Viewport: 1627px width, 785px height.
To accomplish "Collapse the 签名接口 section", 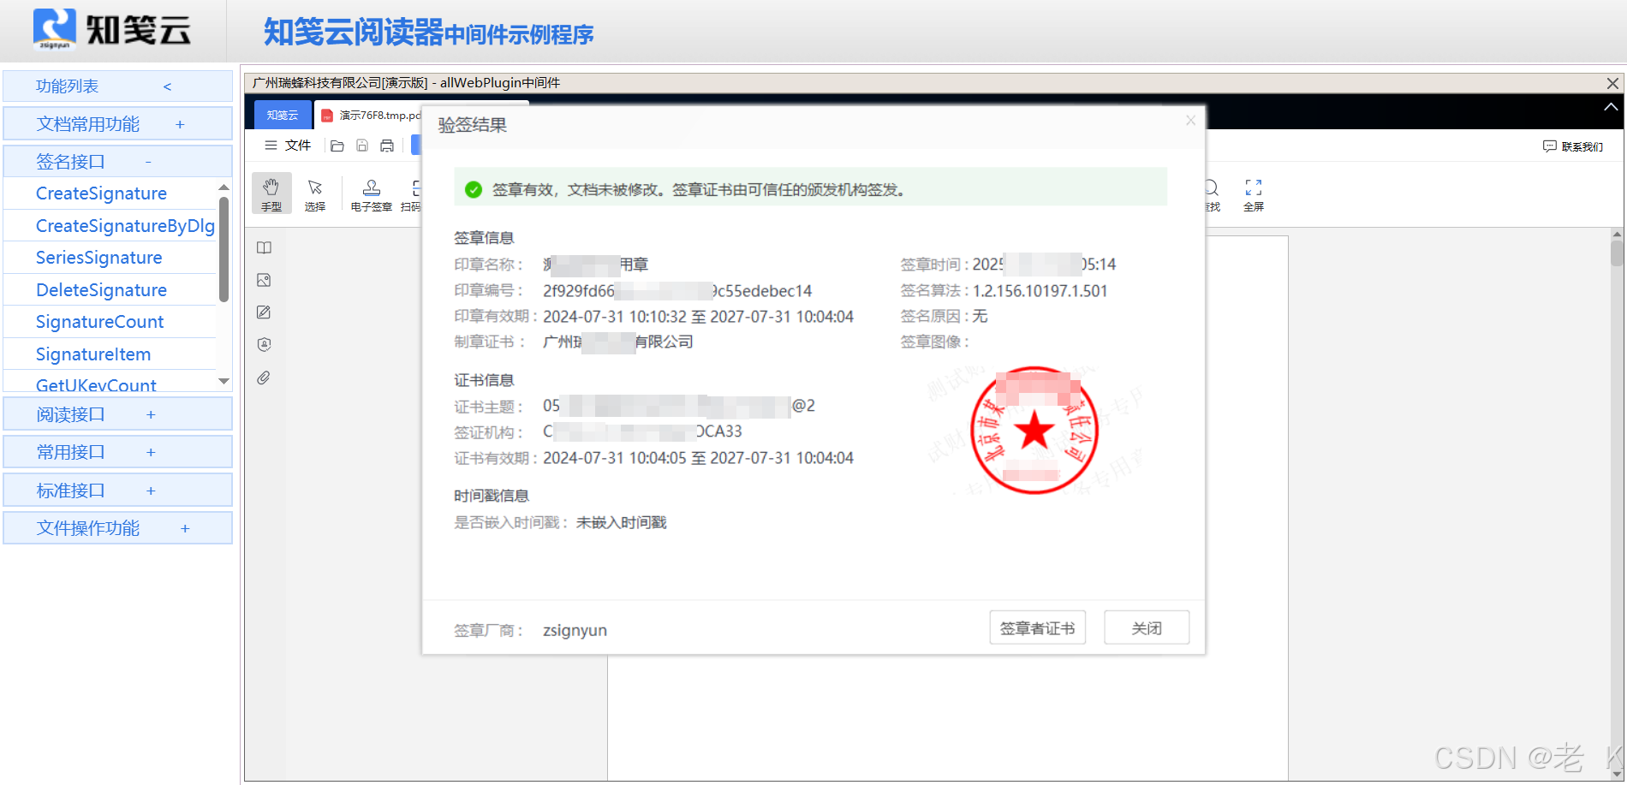I will pyautogui.click(x=118, y=161).
